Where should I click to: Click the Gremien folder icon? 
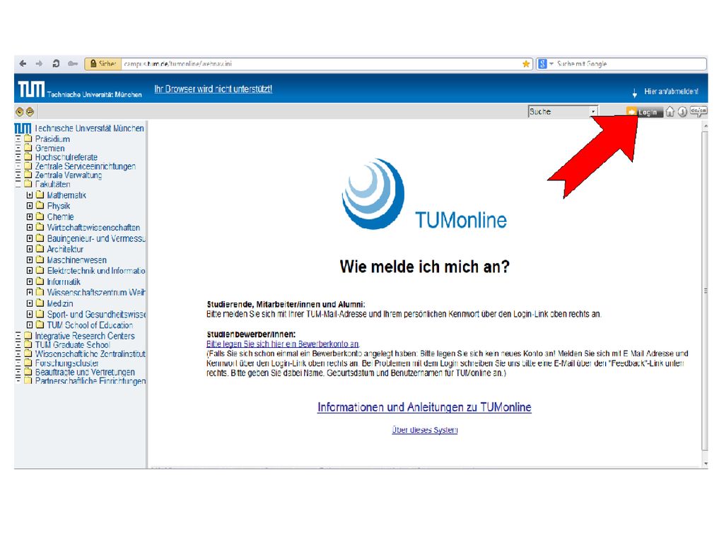point(28,148)
